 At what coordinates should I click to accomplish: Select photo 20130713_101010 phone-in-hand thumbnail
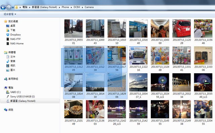(x=117, y=28)
